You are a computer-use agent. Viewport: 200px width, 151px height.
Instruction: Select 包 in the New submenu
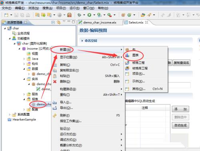[146, 49]
